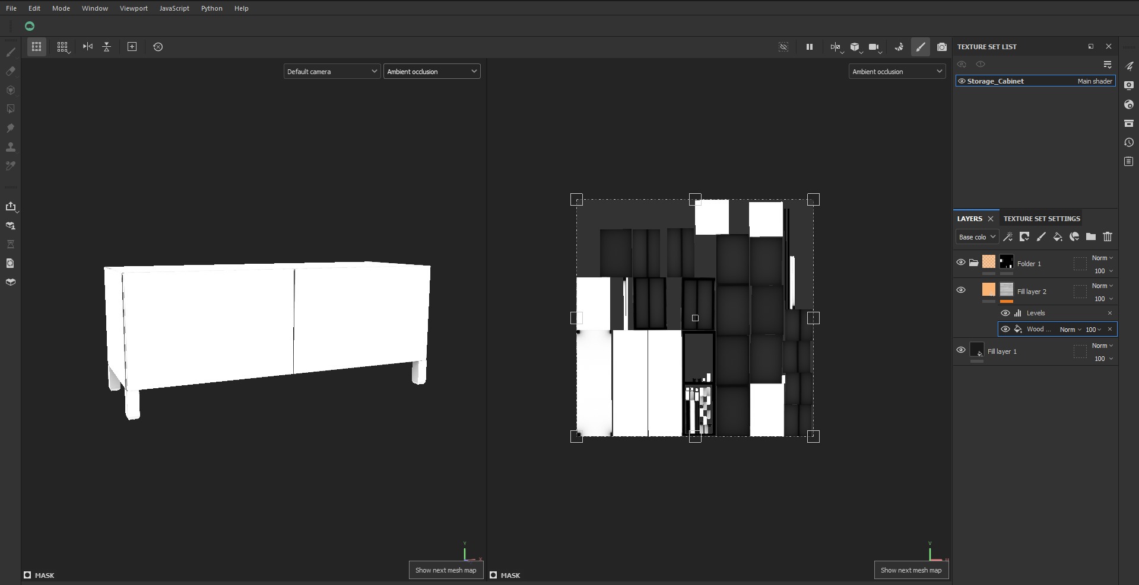This screenshot has height=585, width=1139.
Task: Click the reset transform icon
Action: pyautogui.click(x=158, y=47)
